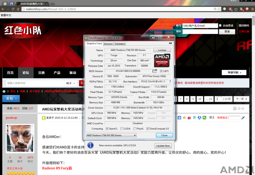This screenshot has width=255, height=175.
Task: Open the pinned Google tab
Action: 5,4
